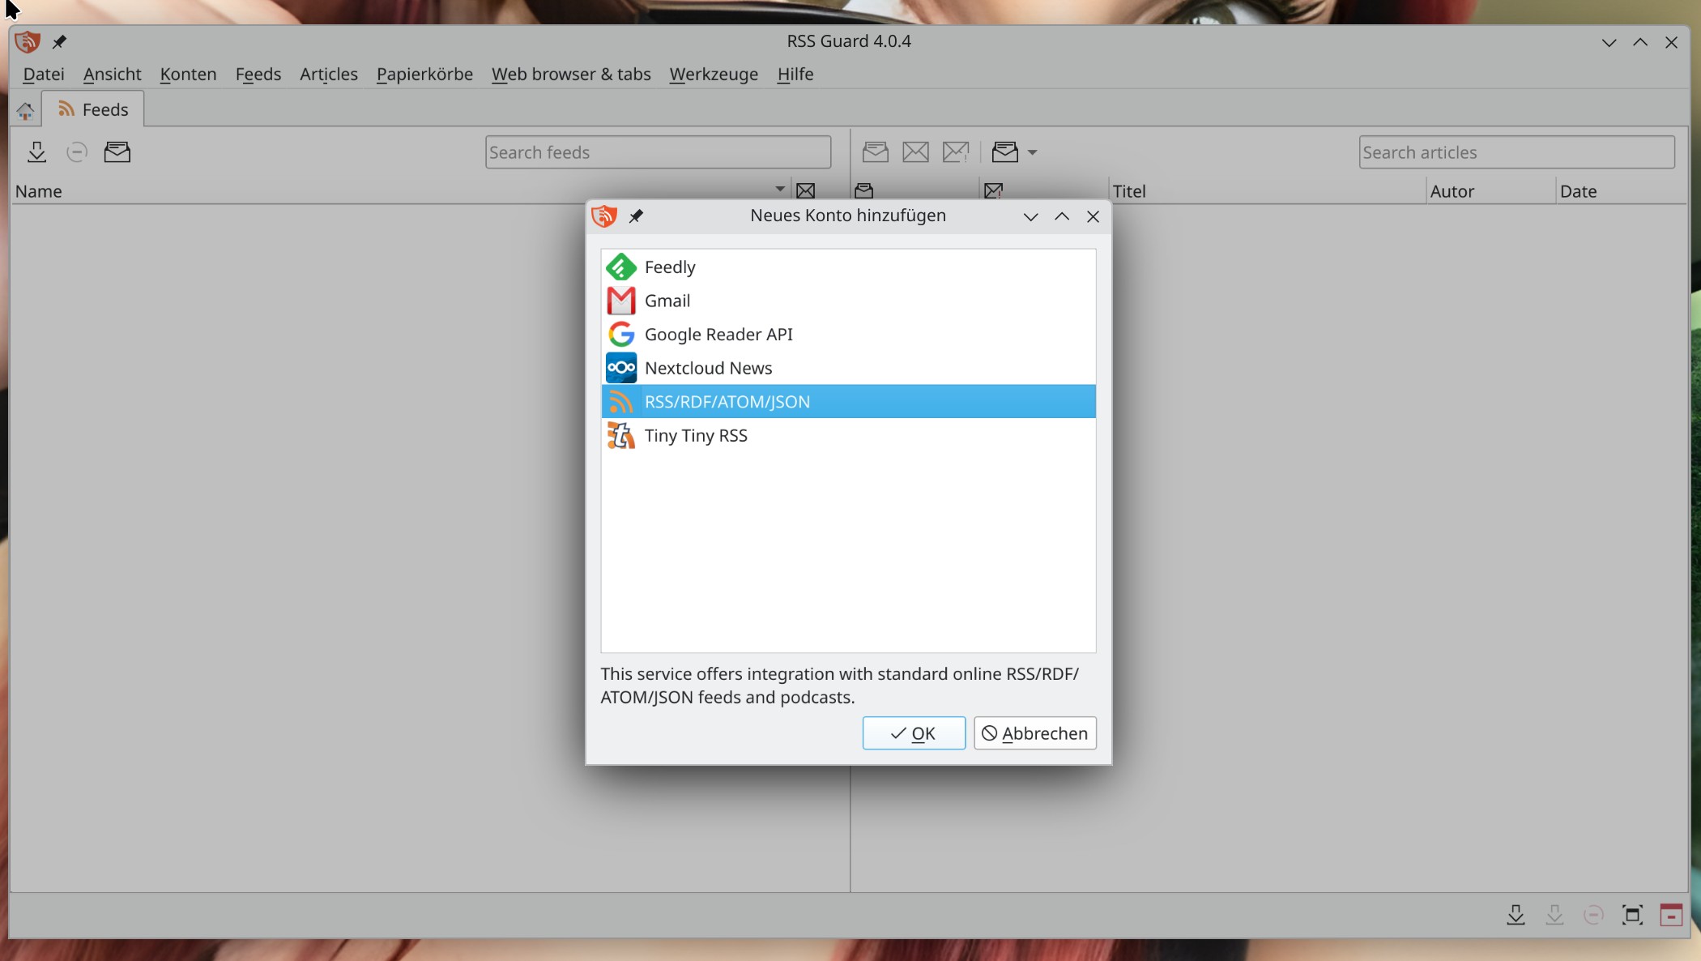
Task: Open Web browser & tabs menu
Action: [x=571, y=74]
